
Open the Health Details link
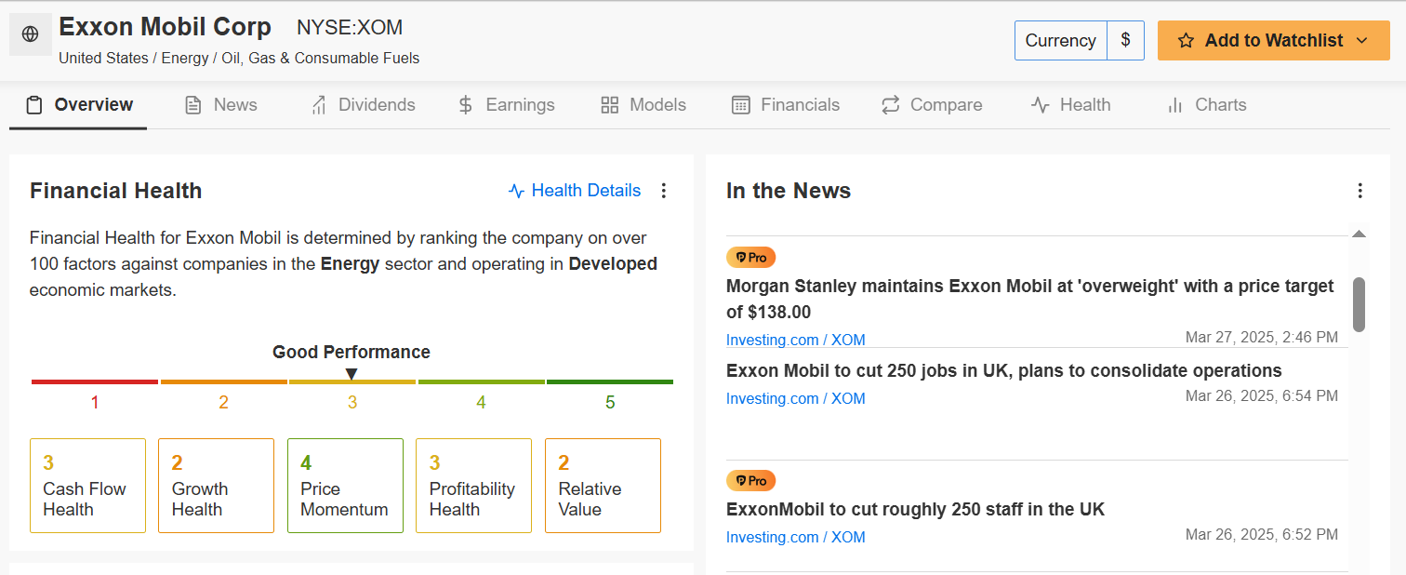[x=575, y=191]
